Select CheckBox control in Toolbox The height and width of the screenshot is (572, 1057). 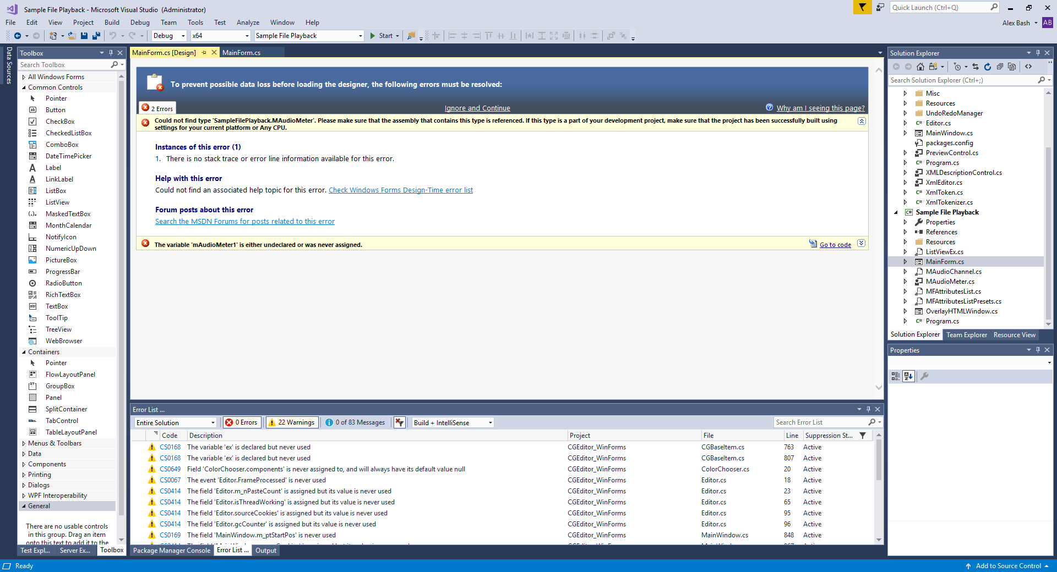pyautogui.click(x=60, y=122)
